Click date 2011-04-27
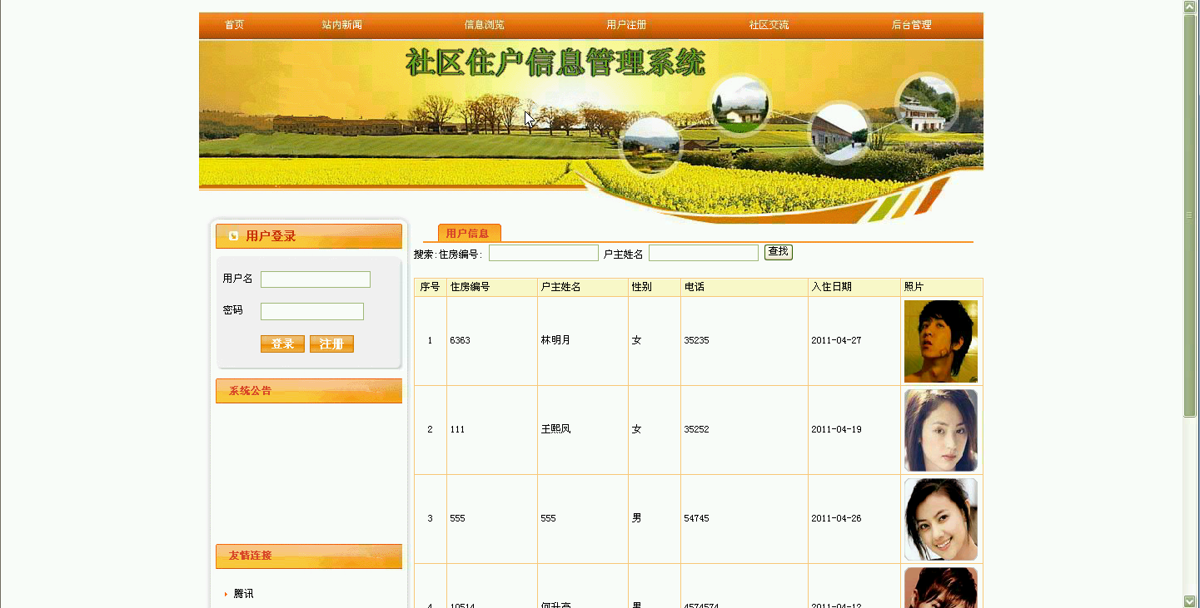1200x608 pixels. coord(836,341)
